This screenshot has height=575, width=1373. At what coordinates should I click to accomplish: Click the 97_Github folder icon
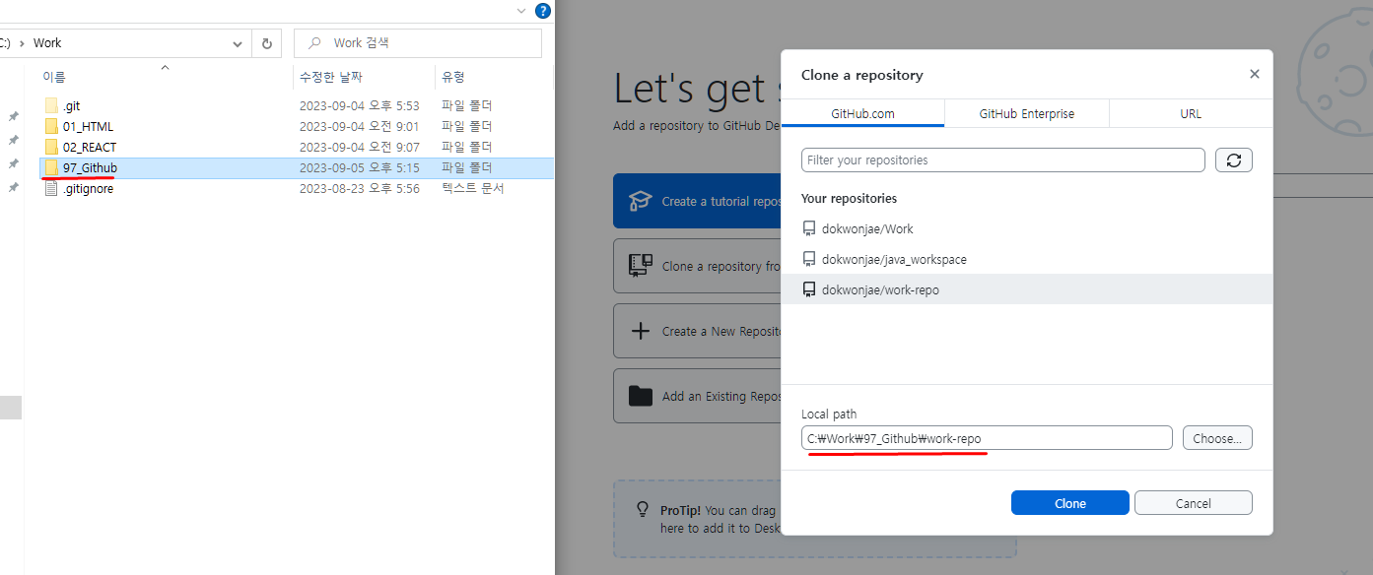point(51,167)
